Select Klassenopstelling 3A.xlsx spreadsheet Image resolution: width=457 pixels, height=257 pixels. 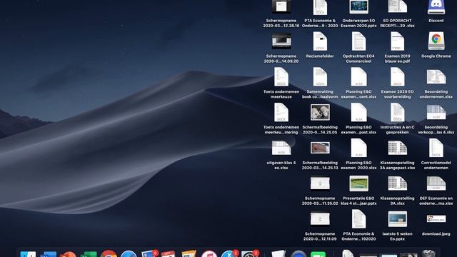(397, 183)
